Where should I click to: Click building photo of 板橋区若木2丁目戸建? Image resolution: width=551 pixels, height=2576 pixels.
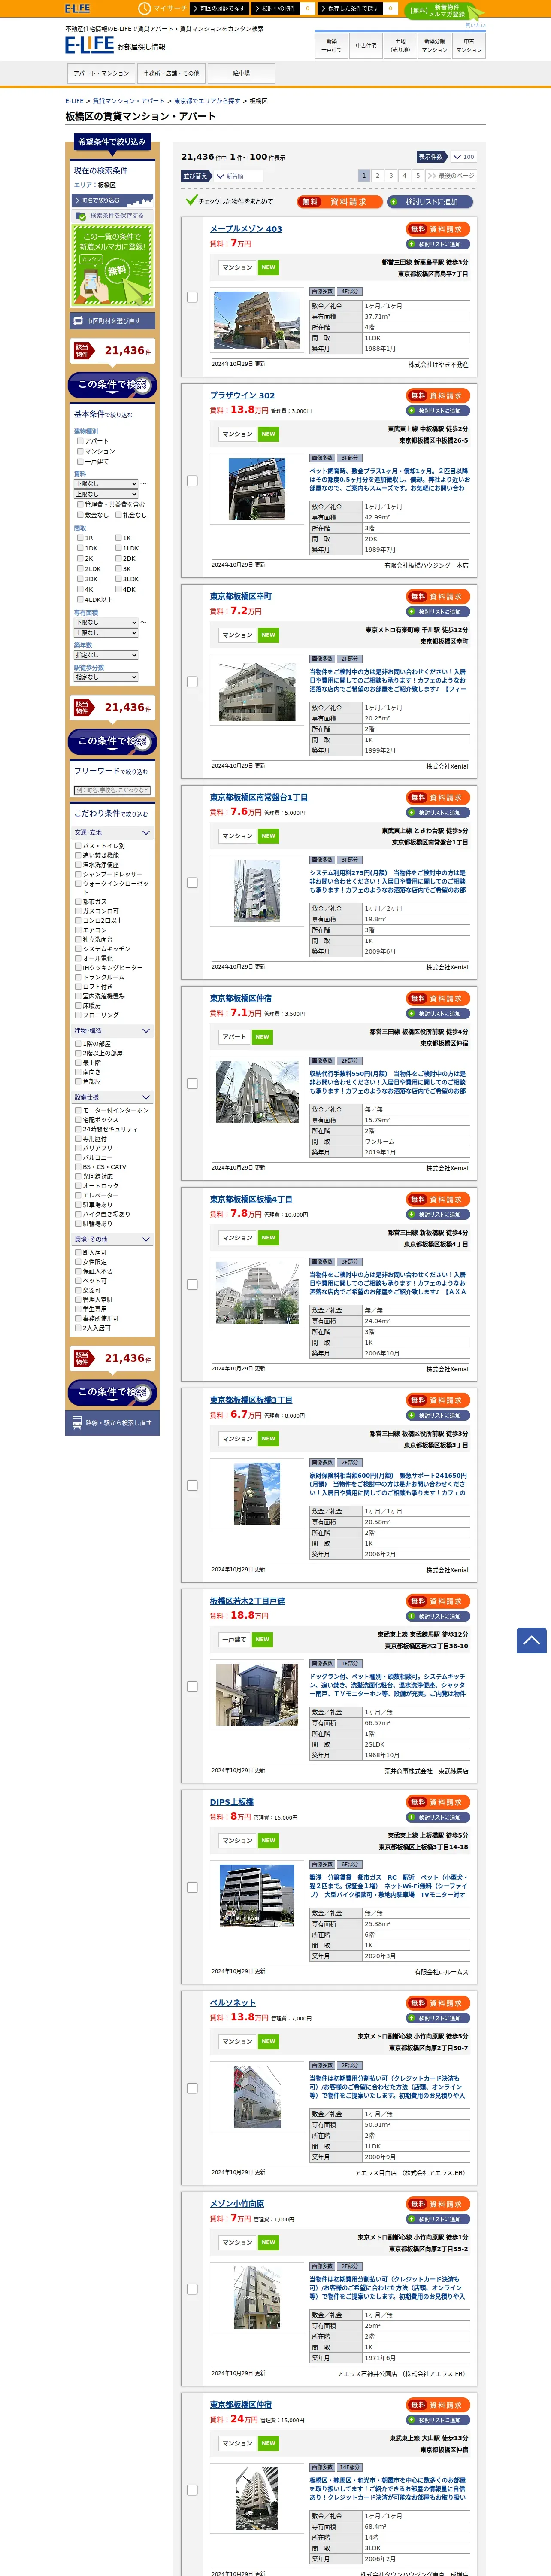[257, 1694]
